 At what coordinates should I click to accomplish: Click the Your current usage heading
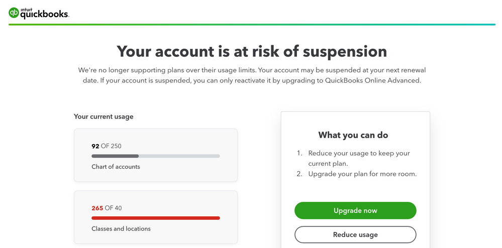click(x=104, y=116)
